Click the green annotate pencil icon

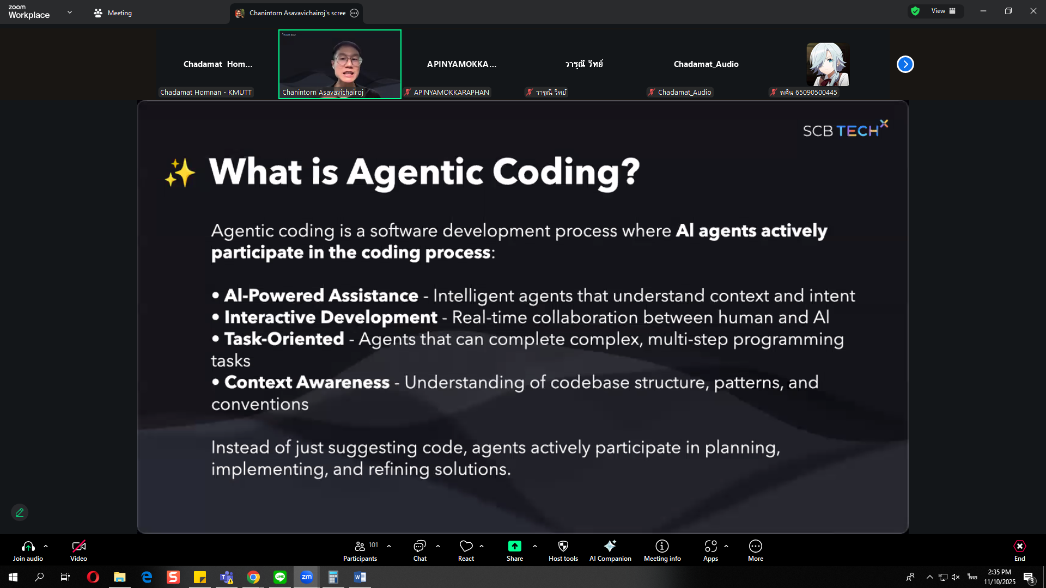click(20, 512)
